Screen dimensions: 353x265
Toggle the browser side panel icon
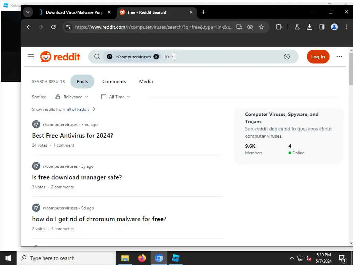point(322,27)
